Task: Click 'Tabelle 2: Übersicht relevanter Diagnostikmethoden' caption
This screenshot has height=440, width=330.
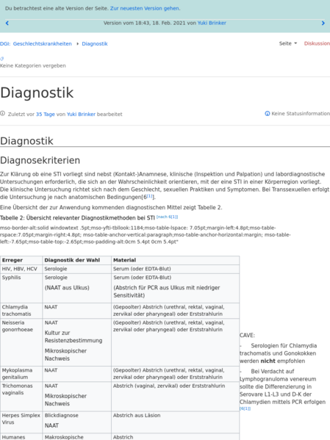Action: coord(77,217)
